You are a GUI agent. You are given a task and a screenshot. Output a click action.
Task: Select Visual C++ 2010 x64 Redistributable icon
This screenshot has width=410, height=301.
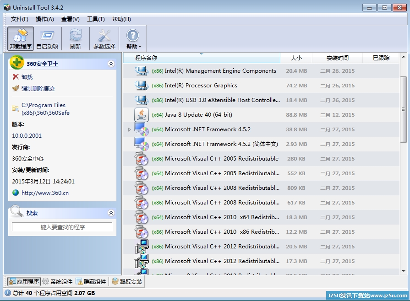pos(142,217)
